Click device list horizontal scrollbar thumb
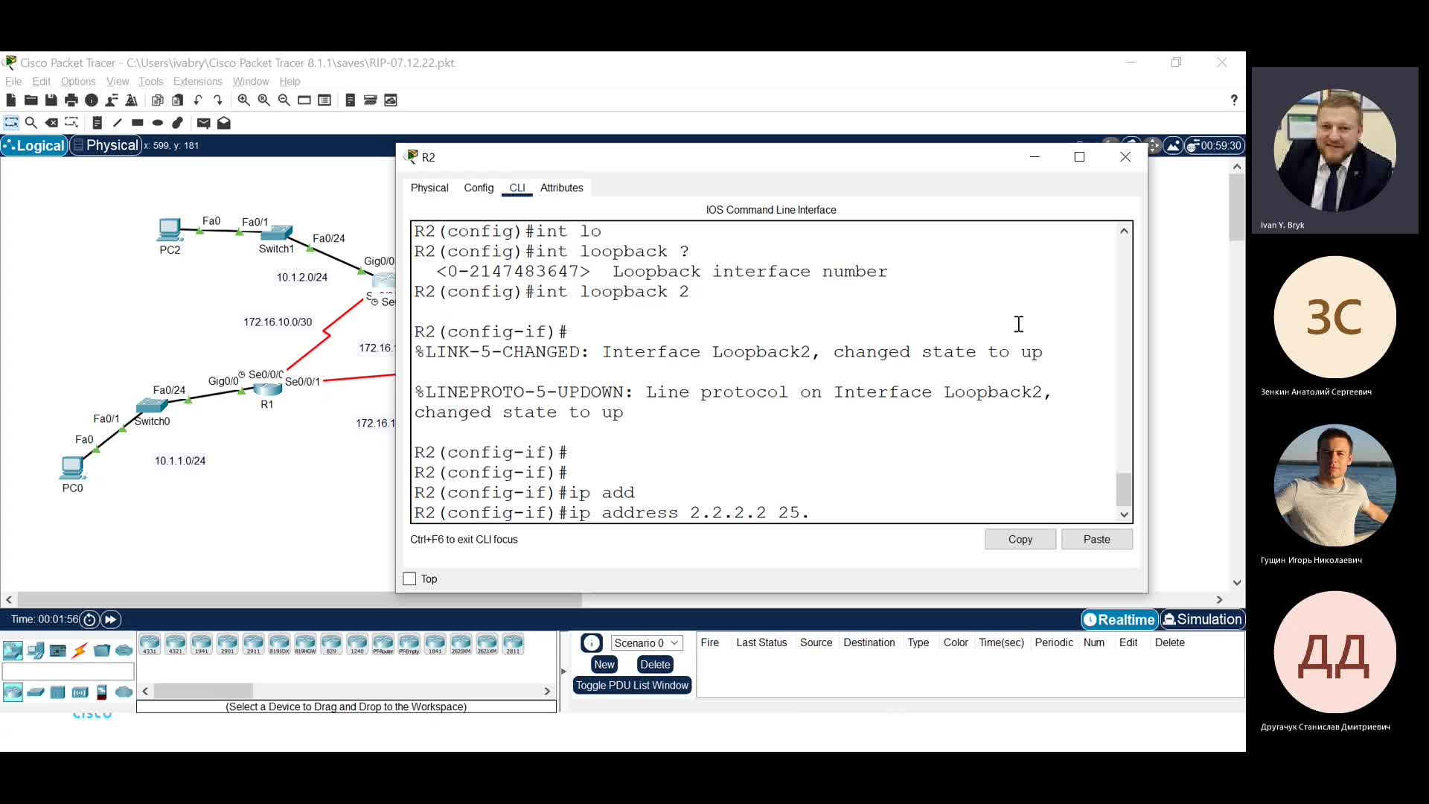This screenshot has width=1429, height=804. pos(203,692)
